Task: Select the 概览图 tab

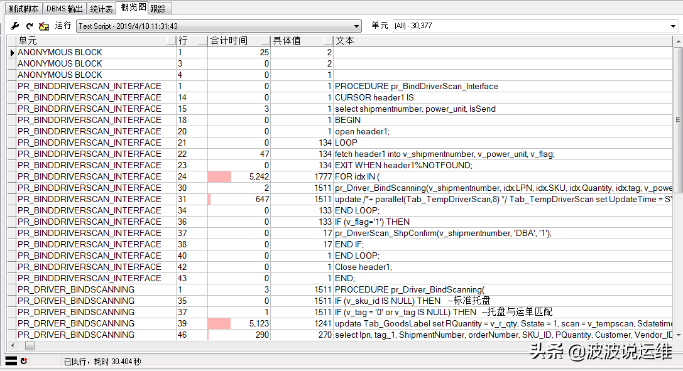Action: coord(133,8)
